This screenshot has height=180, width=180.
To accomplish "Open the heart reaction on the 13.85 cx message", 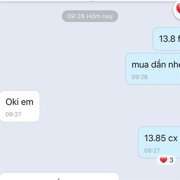I will pyautogui.click(x=163, y=160).
